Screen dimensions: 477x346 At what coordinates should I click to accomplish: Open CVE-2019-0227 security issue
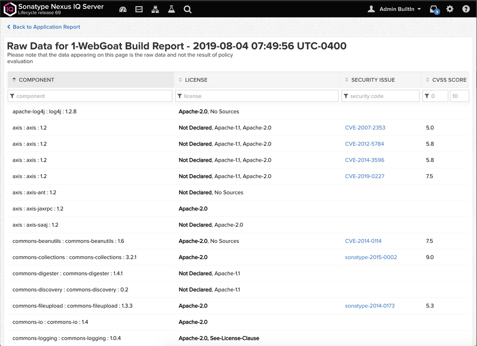[364, 176]
